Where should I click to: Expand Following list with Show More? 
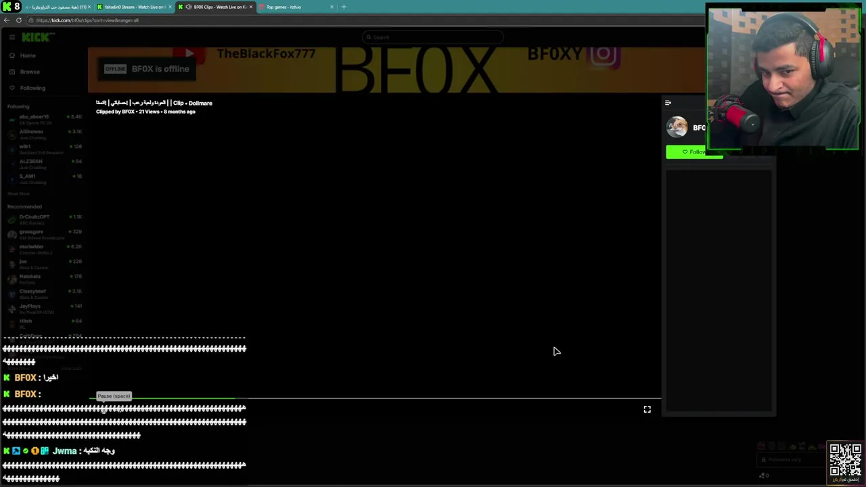tap(18, 193)
